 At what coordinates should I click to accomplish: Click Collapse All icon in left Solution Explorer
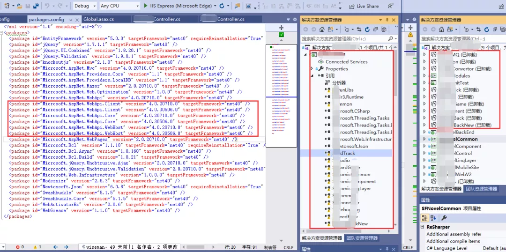(x=375, y=30)
